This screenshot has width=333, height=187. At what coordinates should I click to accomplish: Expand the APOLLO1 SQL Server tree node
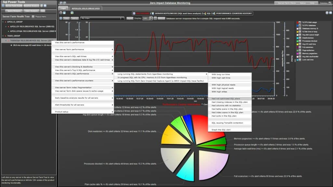6,27
